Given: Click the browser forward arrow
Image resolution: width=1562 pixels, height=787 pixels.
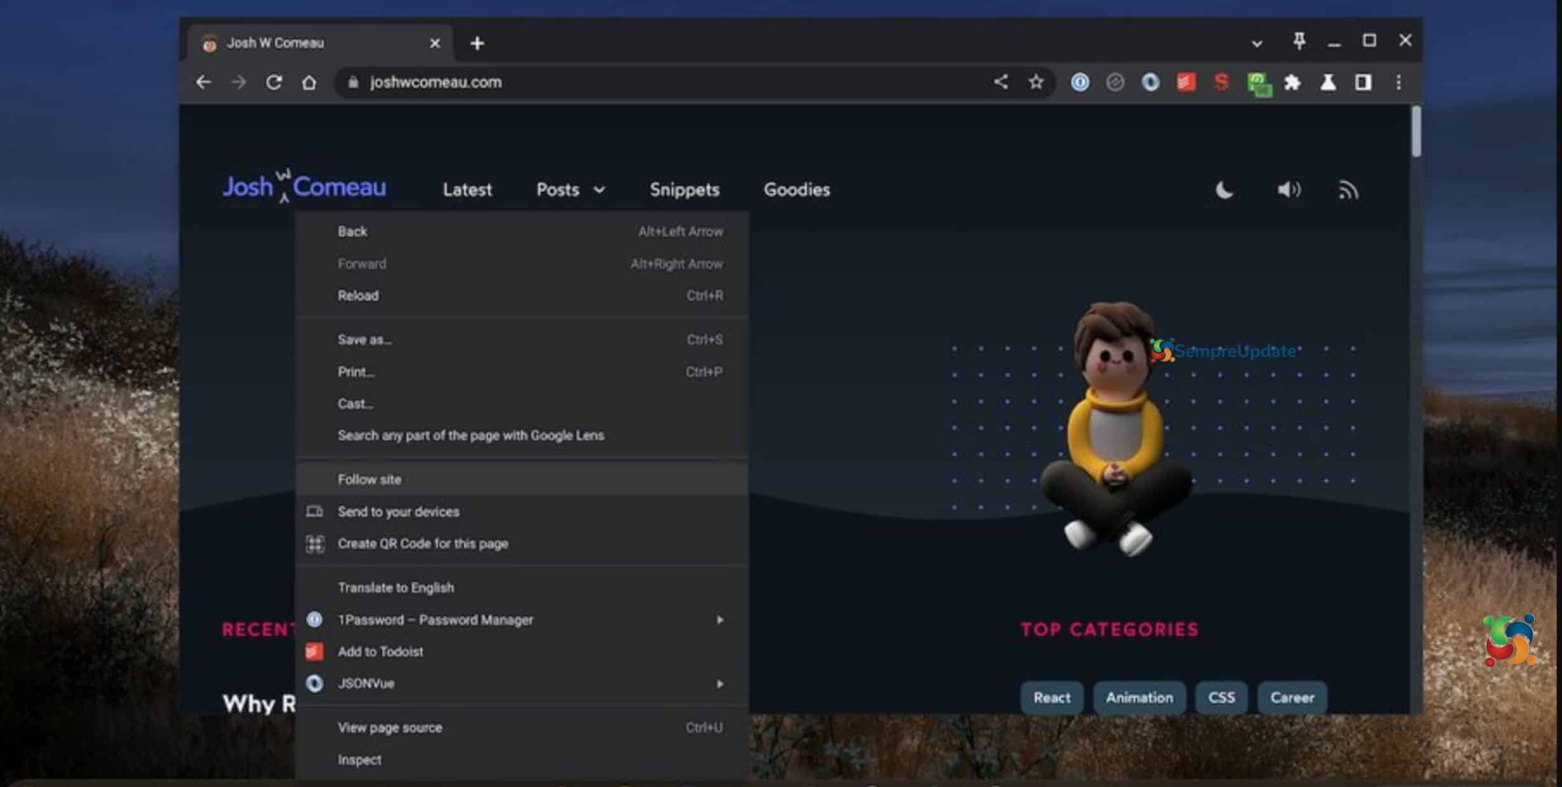Looking at the screenshot, I should point(239,83).
